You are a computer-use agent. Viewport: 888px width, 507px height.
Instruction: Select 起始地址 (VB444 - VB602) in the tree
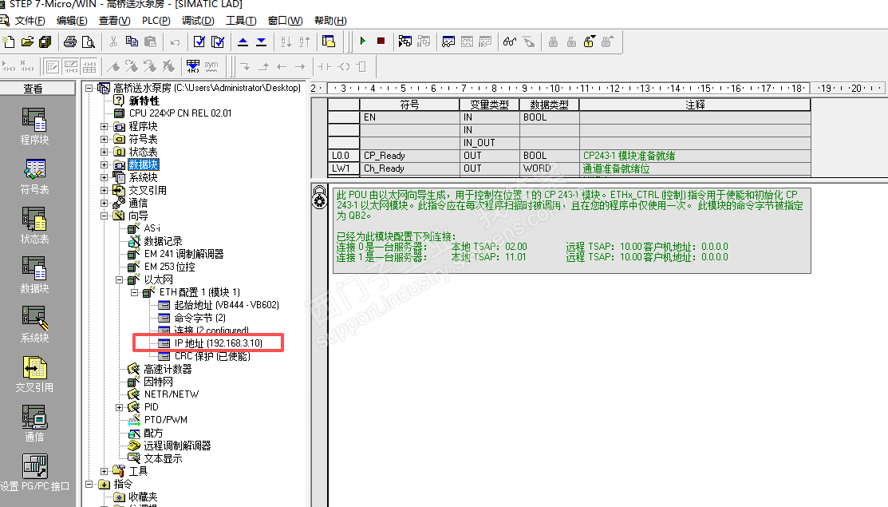(x=227, y=305)
